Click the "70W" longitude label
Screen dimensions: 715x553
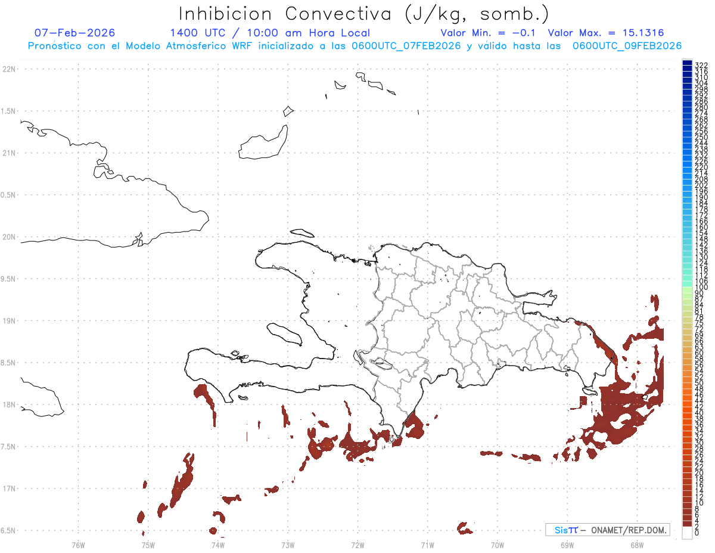(498, 545)
